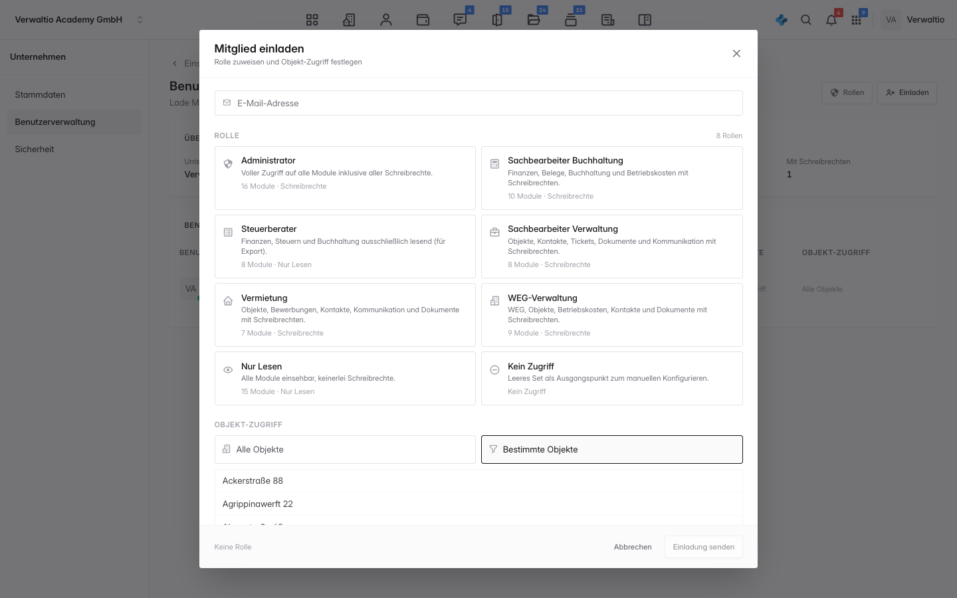Screen dimensions: 957x598
Task: Choose the Sachbearbeiter Verwaltung role card
Action: 612,247
